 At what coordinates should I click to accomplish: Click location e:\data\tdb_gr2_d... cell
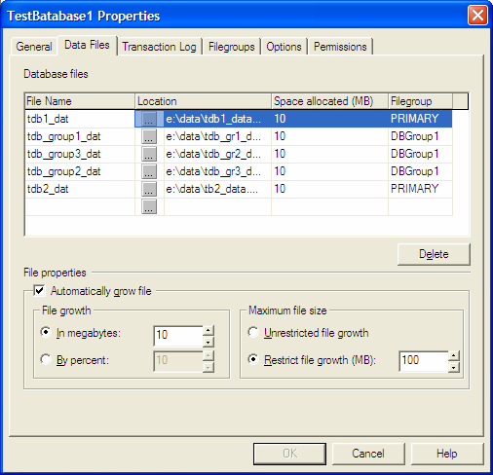[217, 154]
